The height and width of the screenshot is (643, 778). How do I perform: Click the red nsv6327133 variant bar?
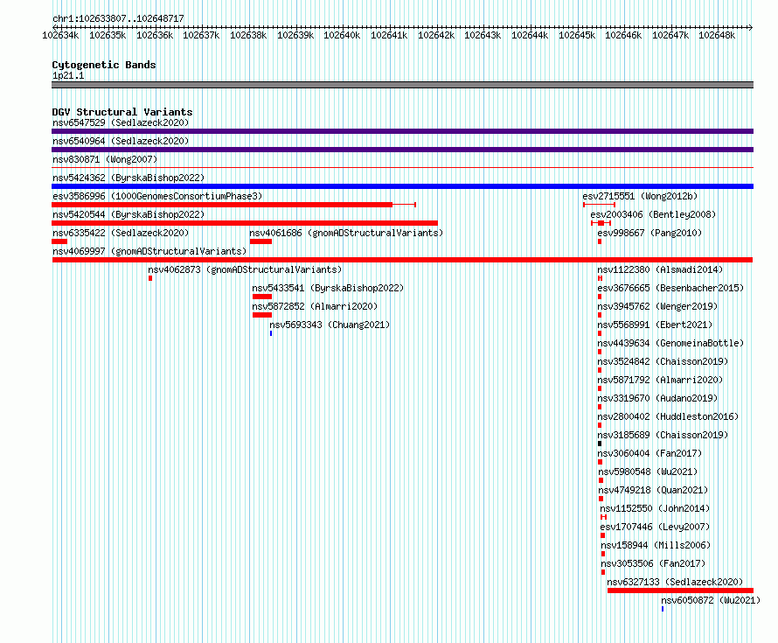(680, 591)
